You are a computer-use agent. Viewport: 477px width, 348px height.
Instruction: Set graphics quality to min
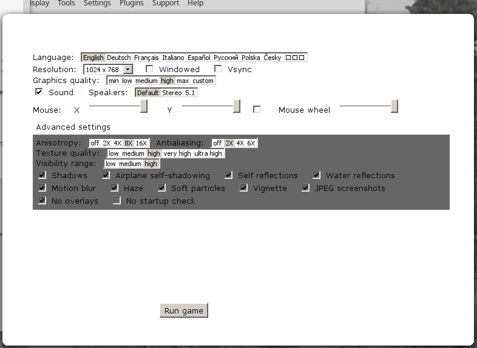point(113,81)
